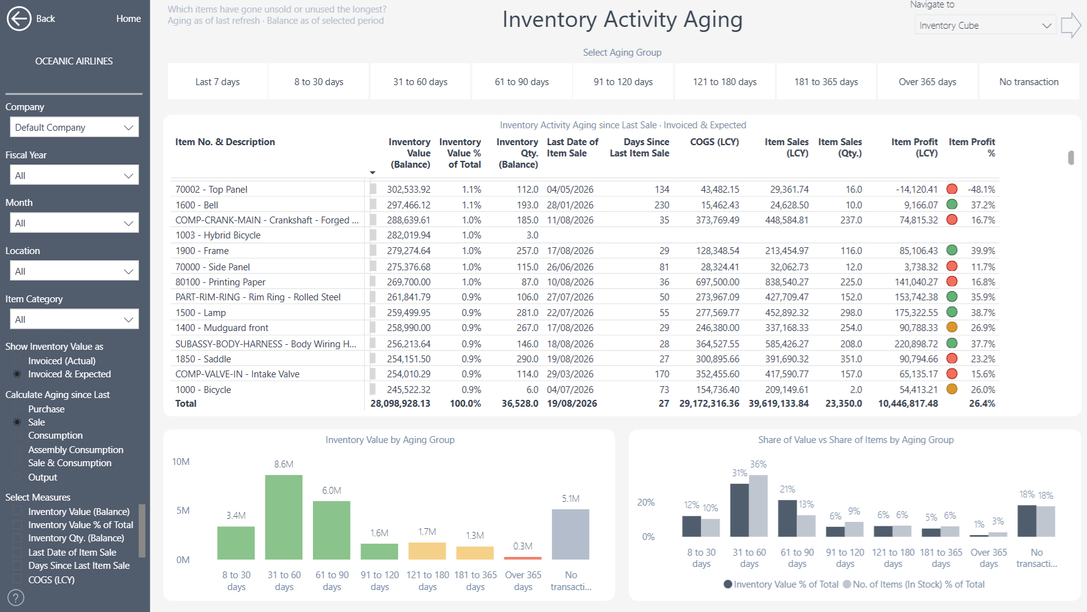This screenshot has height=612, width=1087.
Task: Select the Invoiced (Actual) radio option
Action: (x=18, y=361)
